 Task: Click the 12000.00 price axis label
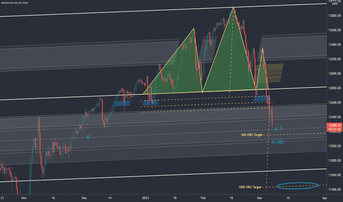point(335,146)
